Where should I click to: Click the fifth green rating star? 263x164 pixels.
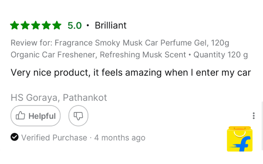coord(57,25)
